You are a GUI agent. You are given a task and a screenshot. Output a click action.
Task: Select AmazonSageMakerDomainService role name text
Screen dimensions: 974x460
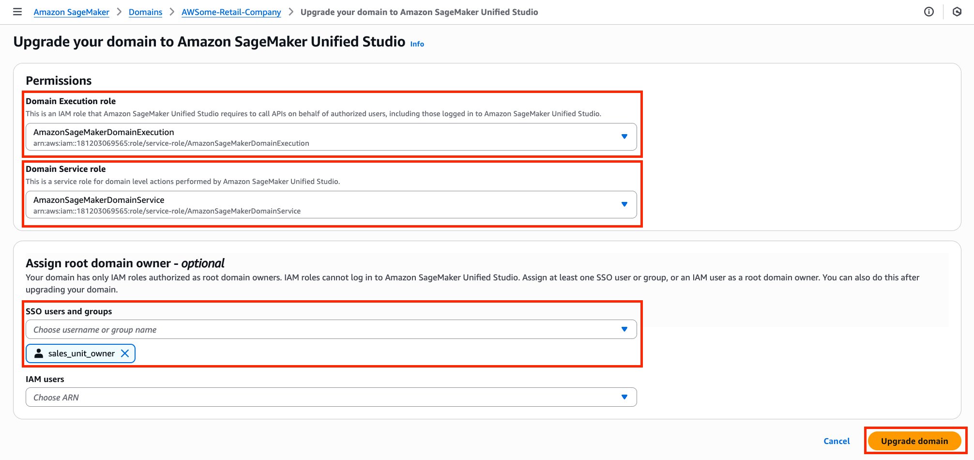tap(99, 200)
